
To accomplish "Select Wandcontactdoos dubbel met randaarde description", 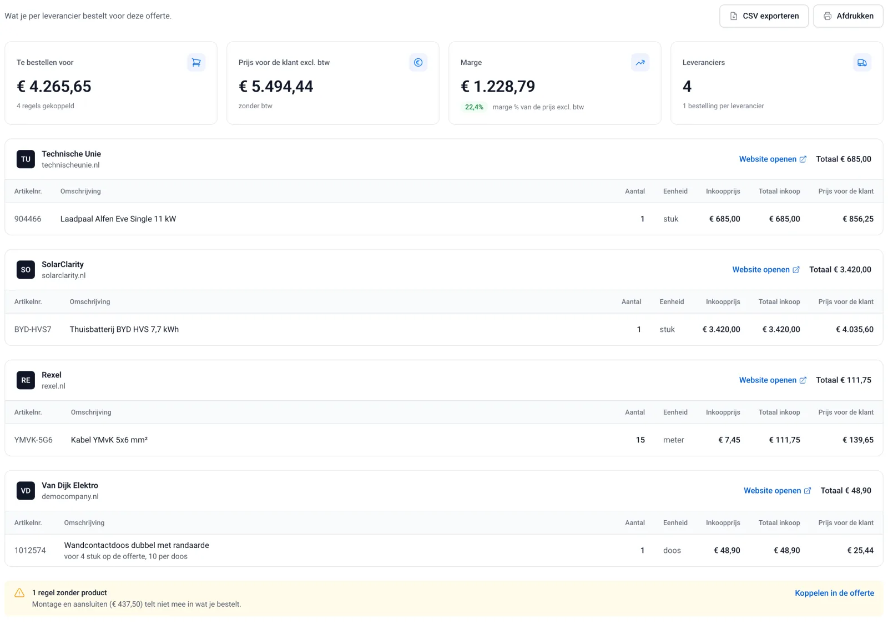I will click(137, 545).
